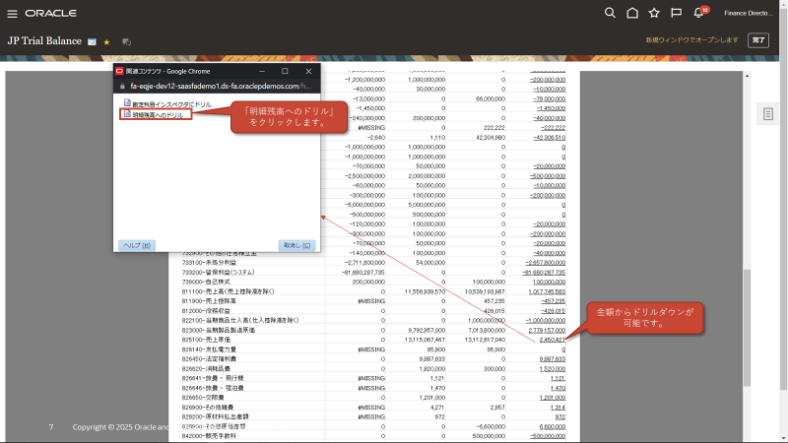Screen dimensions: 788x443
Task: Select the 733200 account row label
Action: click(218, 273)
